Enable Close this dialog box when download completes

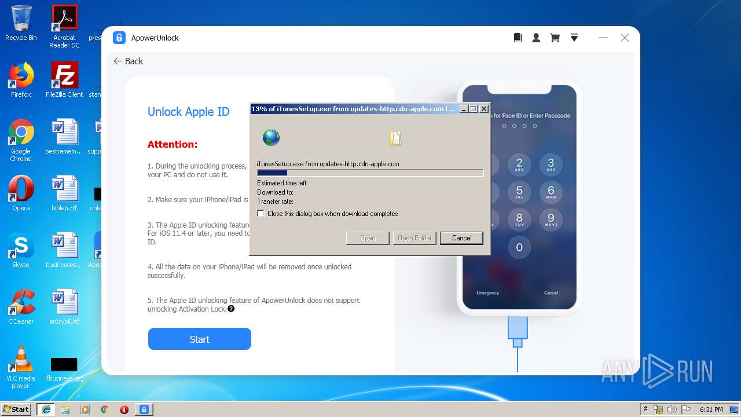click(x=261, y=214)
